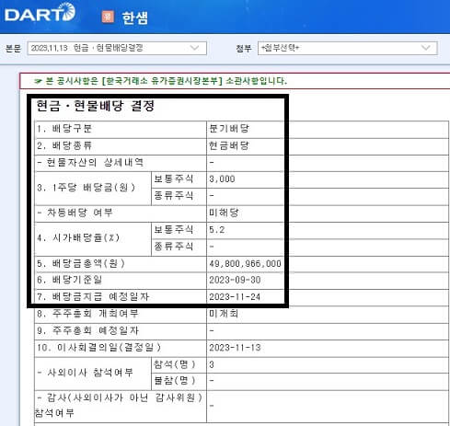Click the green 한국거래소 유가증권시장본부 notice text

coord(160,81)
